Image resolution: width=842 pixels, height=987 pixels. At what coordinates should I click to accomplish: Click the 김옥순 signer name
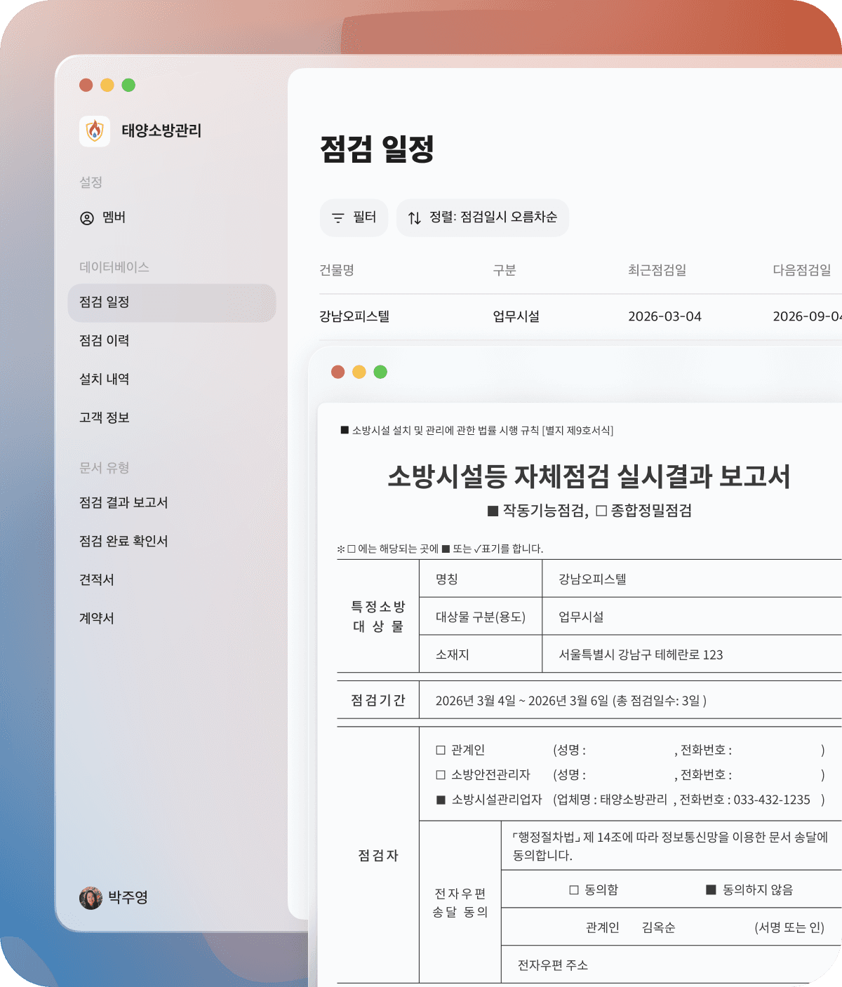click(x=659, y=928)
